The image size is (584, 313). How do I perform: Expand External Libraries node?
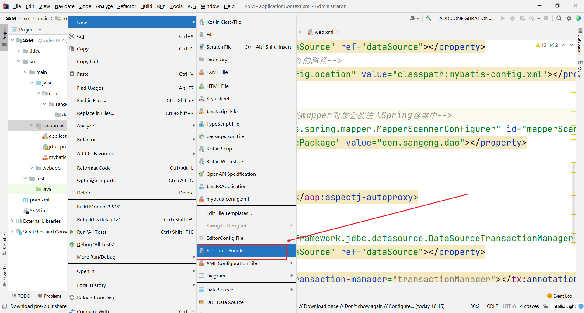pos(12,221)
